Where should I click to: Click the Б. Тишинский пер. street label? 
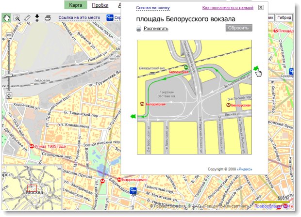[x=82, y=114]
